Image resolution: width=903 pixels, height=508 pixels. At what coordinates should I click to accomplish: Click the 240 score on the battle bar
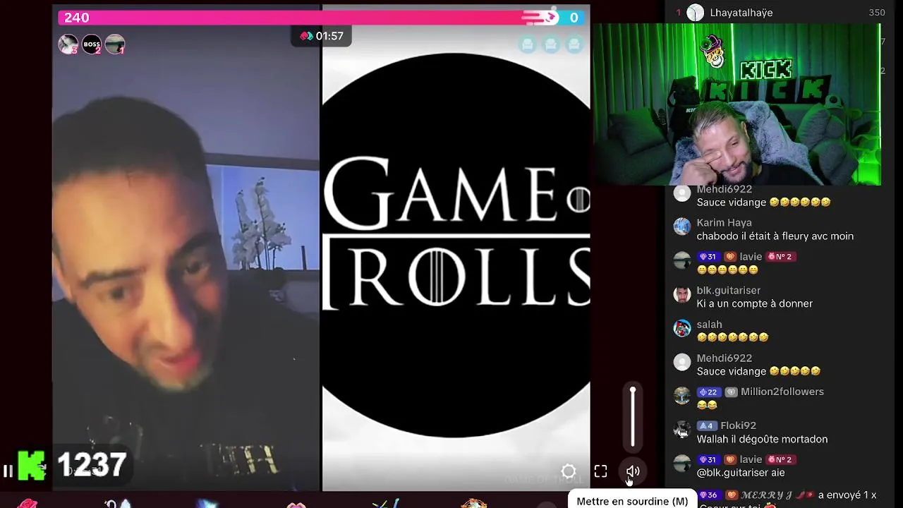tap(77, 18)
